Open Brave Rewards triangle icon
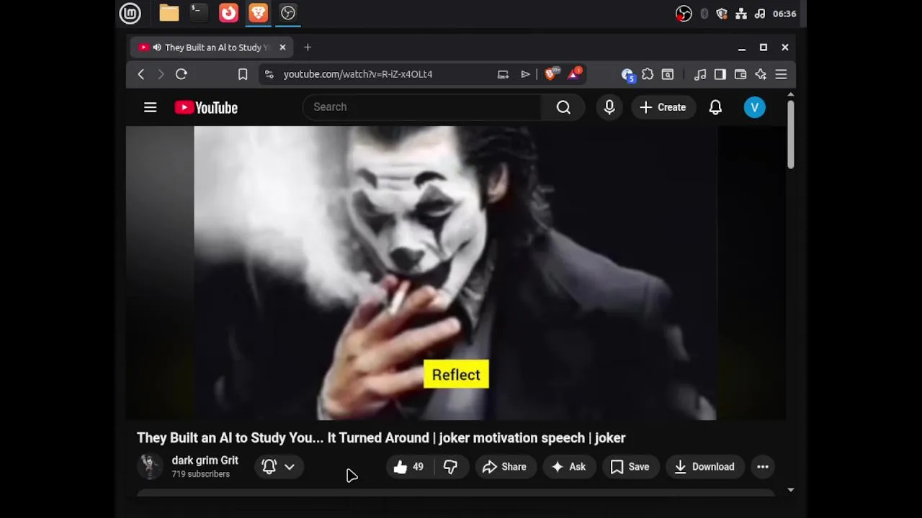The image size is (922, 518). [575, 73]
